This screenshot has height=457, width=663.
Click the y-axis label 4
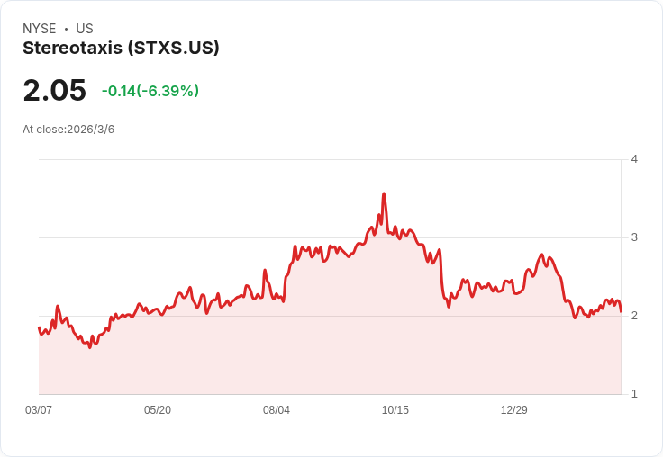(634, 159)
